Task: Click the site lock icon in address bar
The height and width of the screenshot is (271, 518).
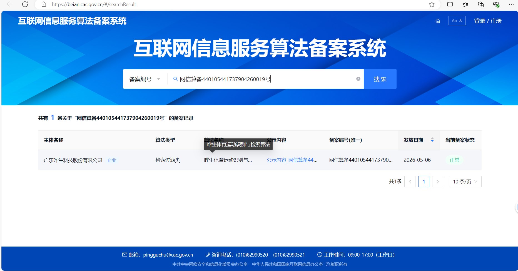Action: pos(44,4)
